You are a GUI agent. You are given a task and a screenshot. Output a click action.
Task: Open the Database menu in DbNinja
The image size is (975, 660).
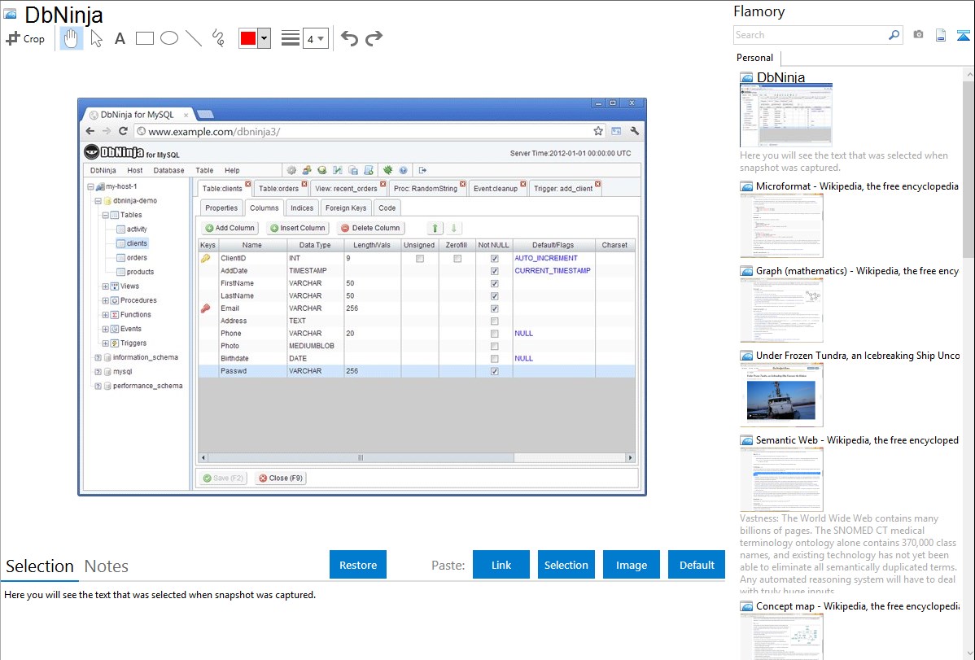168,170
